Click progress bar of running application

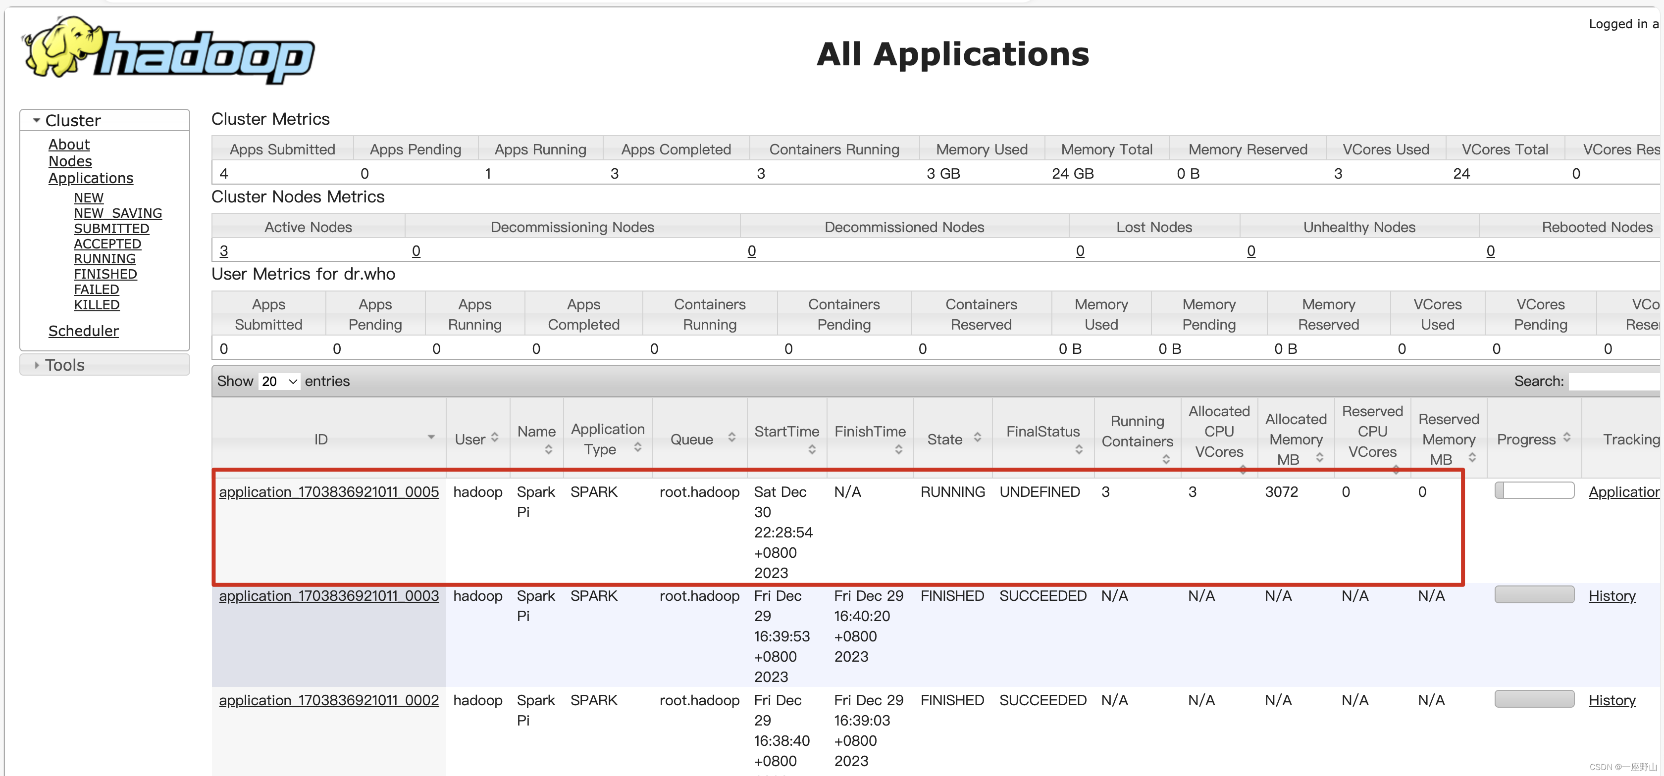1534,490
